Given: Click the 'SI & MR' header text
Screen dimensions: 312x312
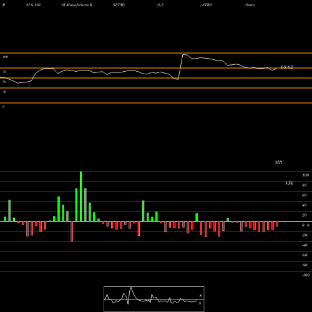Looking at the screenshot, I should (33, 5).
